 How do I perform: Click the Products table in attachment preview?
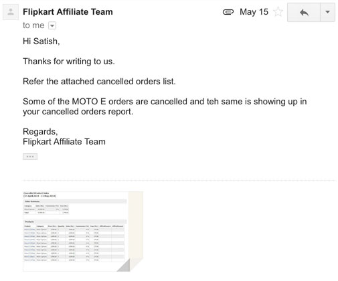[x=74, y=241]
